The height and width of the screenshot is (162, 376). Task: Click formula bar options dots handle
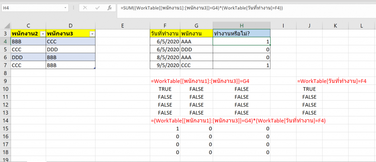click(x=73, y=8)
